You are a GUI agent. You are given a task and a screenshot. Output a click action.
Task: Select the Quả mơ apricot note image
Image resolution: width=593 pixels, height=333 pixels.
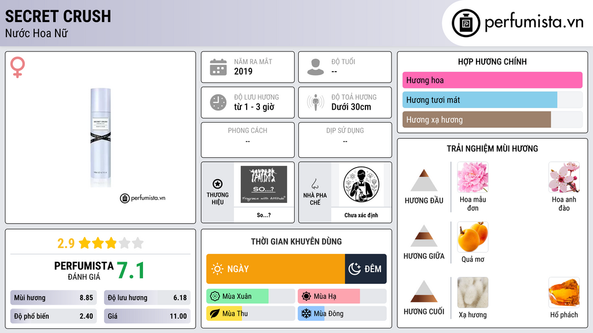click(x=473, y=237)
